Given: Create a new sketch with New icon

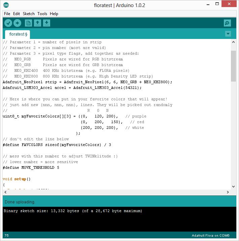Looking at the screenshot, I should [x=28, y=23].
